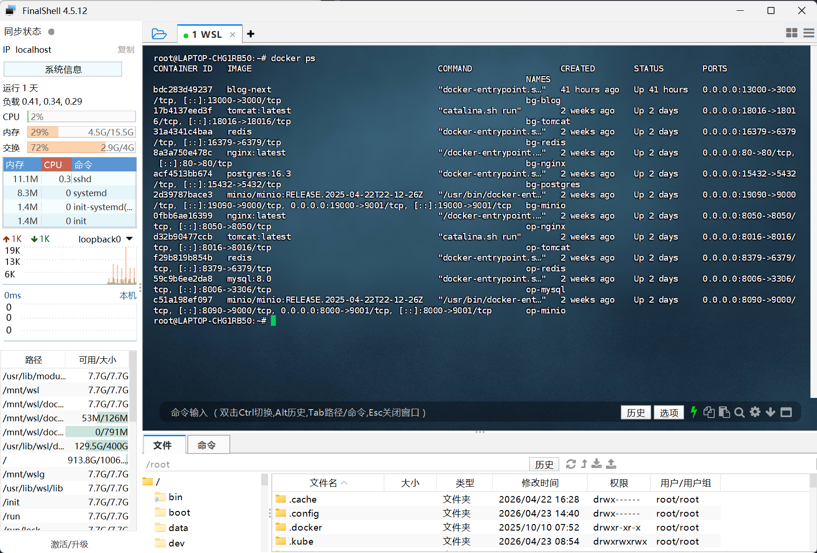The width and height of the screenshot is (817, 553).
Task: Sort files by 大小 column header
Action: click(410, 483)
